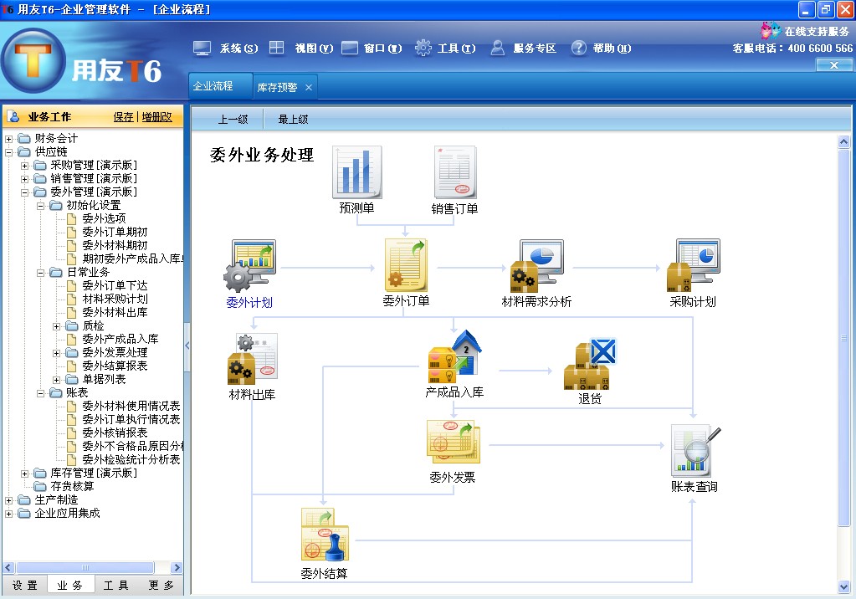Click the 窗口(W) window icon
This screenshot has width=856, height=599.
(350, 48)
